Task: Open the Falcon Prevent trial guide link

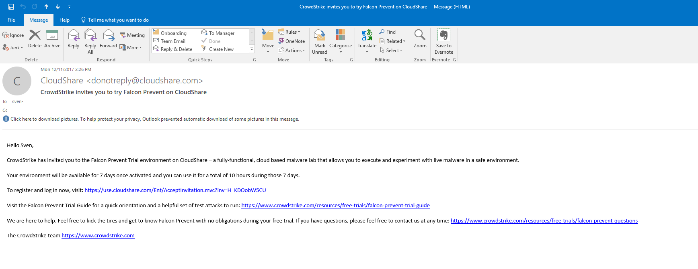Action: pos(335,206)
